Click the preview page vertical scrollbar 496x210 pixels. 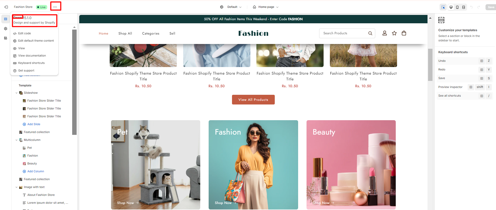(x=430, y=65)
